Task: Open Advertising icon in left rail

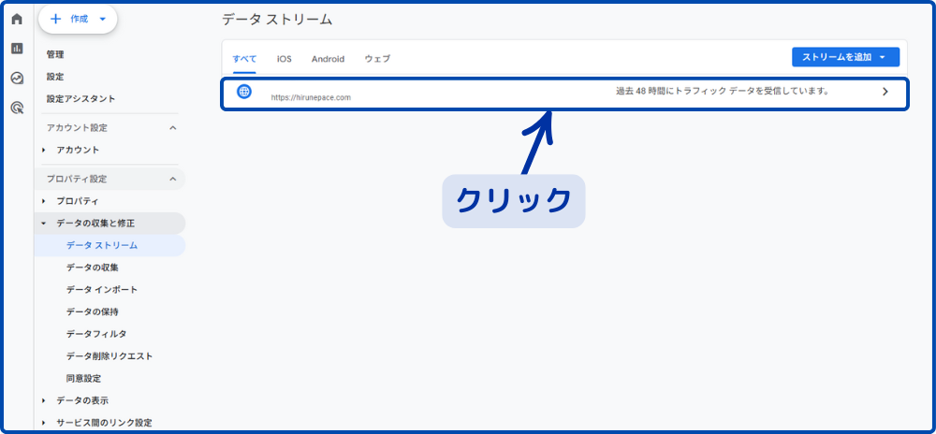Action: coord(17,108)
